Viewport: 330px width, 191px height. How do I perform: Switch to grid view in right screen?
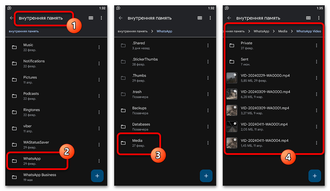pos(308,18)
